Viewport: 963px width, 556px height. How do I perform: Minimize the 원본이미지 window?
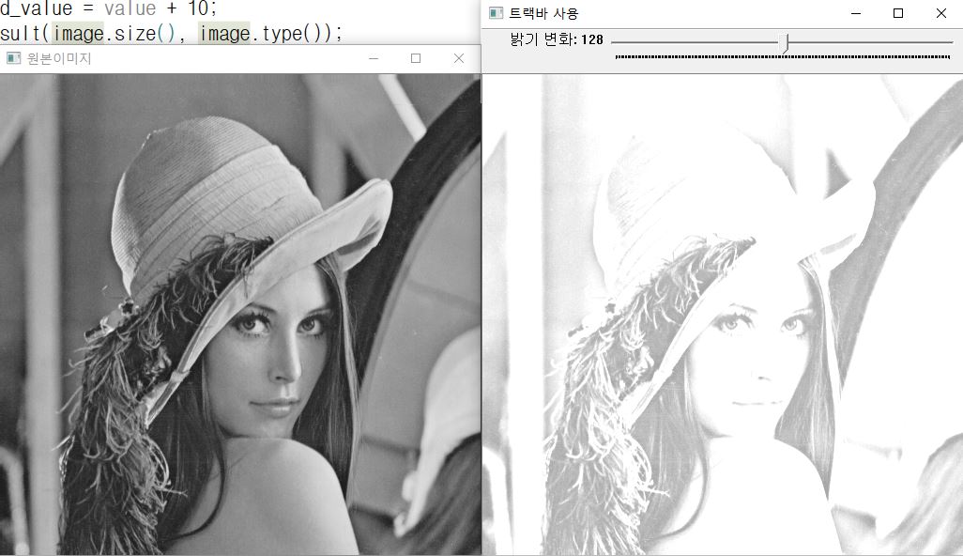(x=374, y=58)
